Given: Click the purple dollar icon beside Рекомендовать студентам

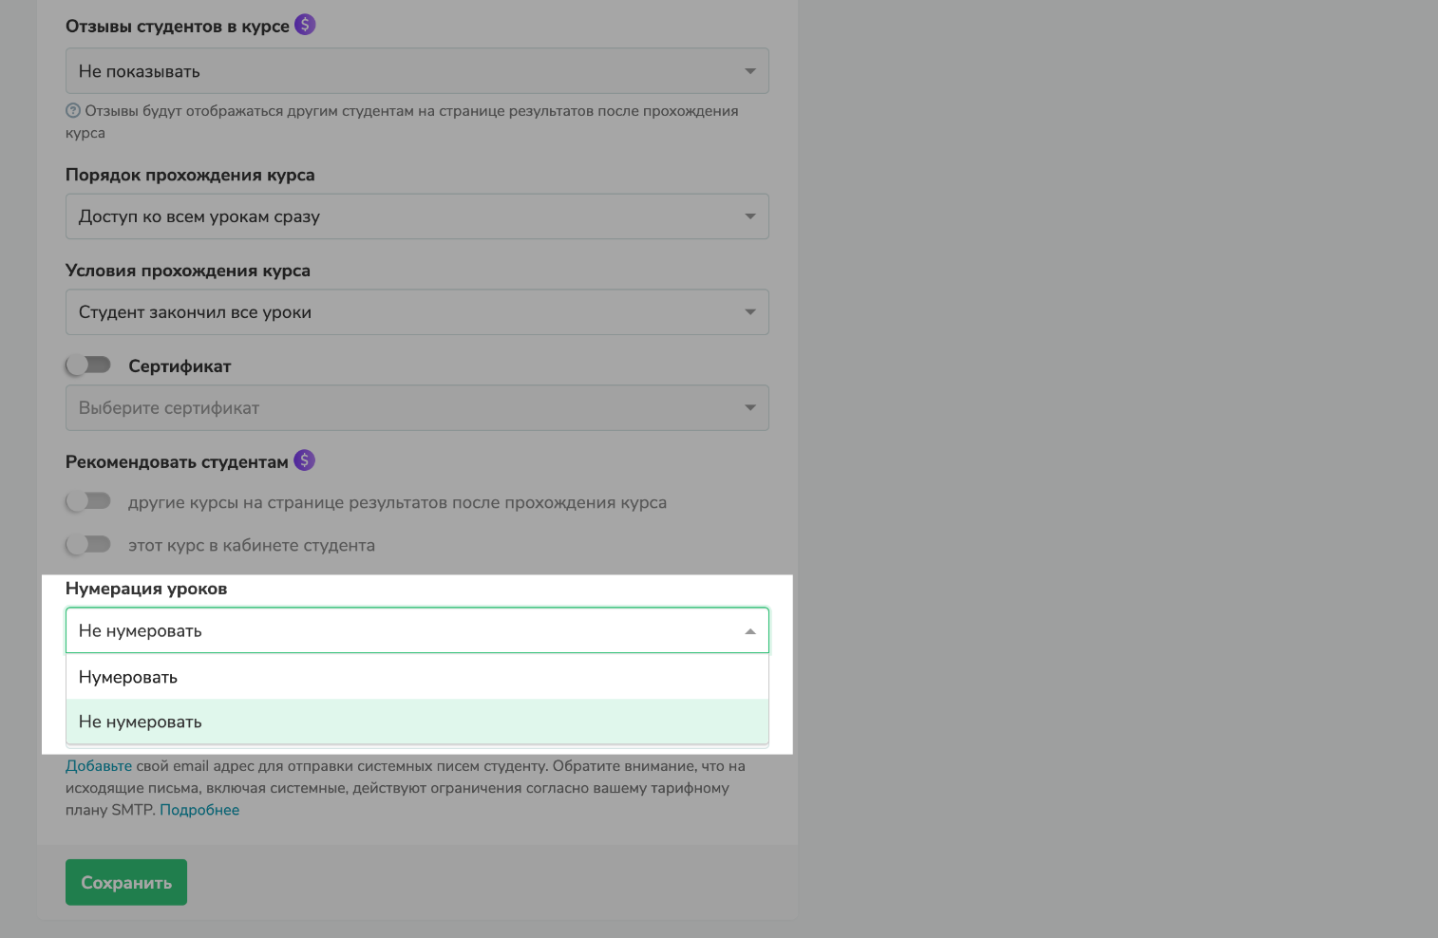Looking at the screenshot, I should tap(304, 460).
